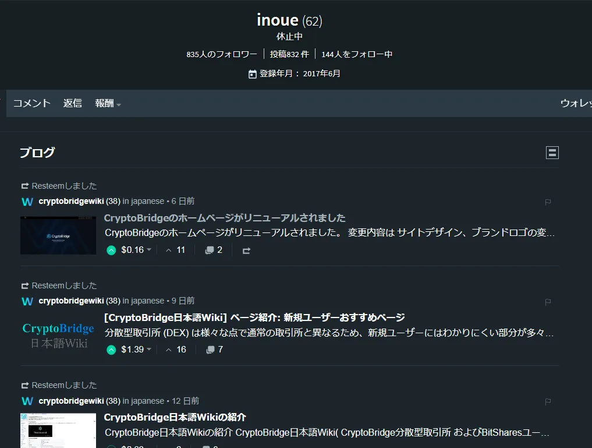Click the ブログ section heading
The width and height of the screenshot is (592, 448).
pyautogui.click(x=37, y=153)
